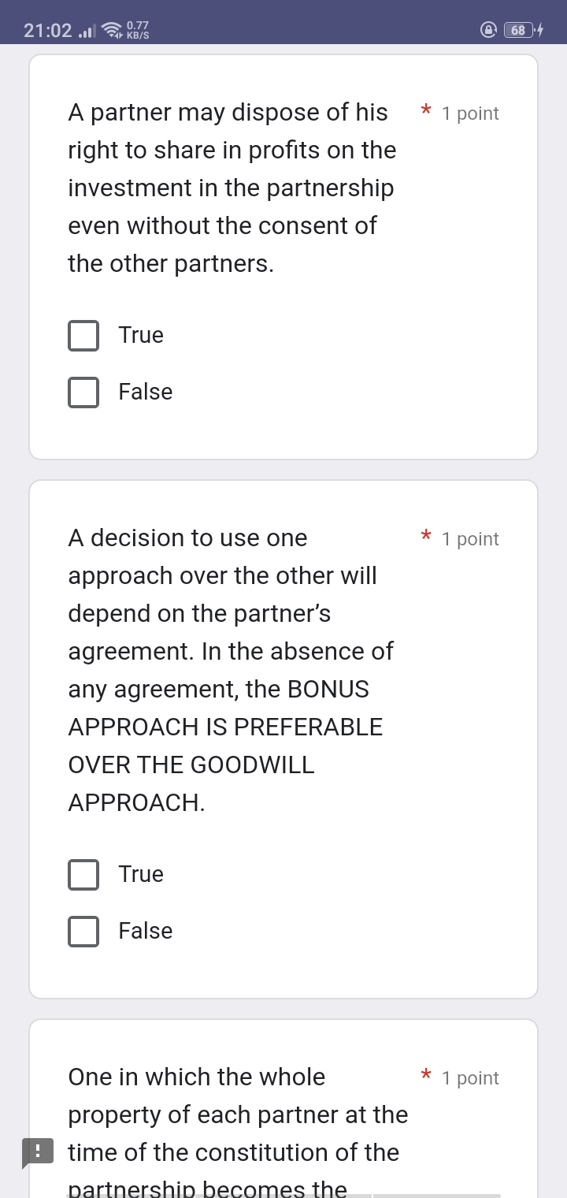The width and height of the screenshot is (567, 1198).
Task: Check True for the partner disposal question
Action: [x=83, y=335]
